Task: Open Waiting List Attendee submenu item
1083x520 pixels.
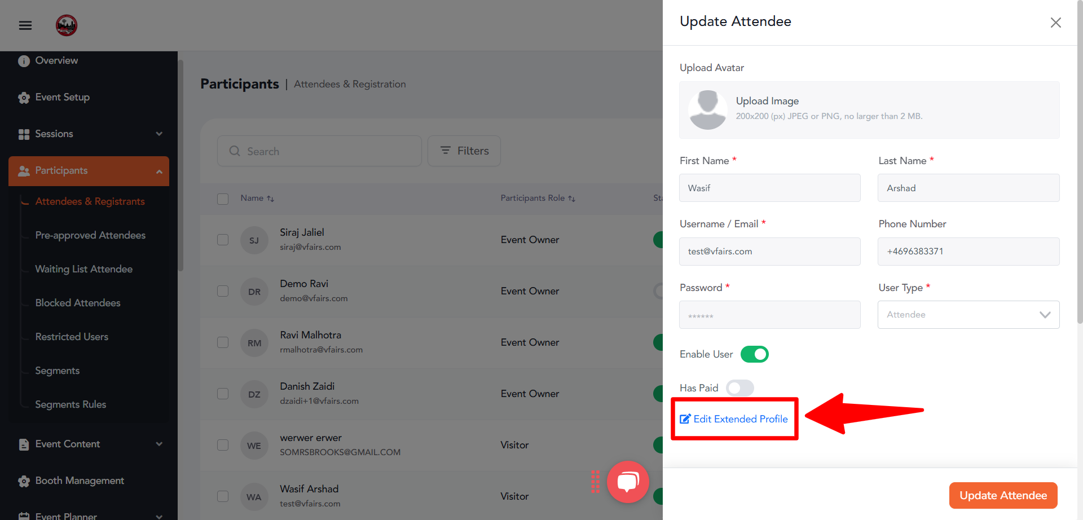Action: (84, 269)
